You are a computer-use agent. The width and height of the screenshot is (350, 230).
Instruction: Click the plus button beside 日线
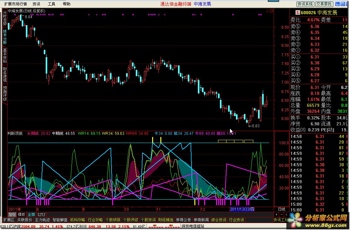tap(277, 214)
